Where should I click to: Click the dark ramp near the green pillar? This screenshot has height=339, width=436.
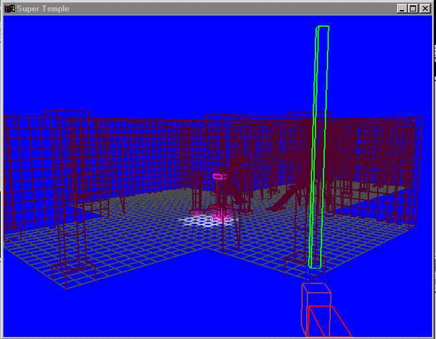[286, 199]
